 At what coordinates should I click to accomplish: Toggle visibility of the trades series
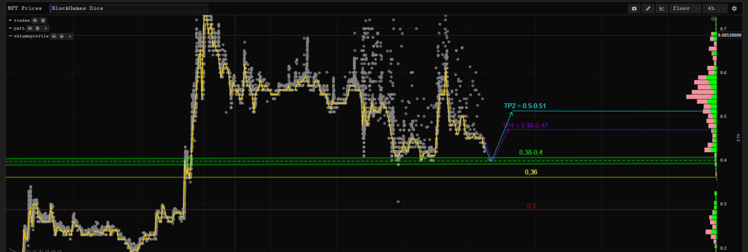pyautogui.click(x=35, y=20)
